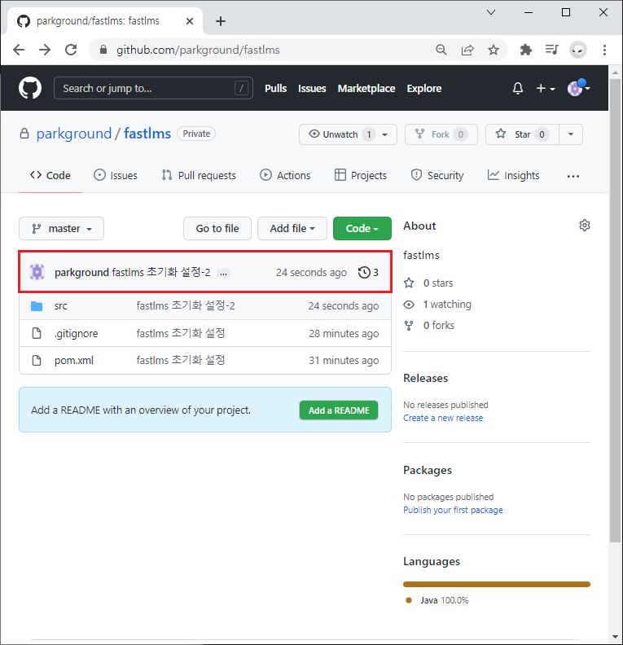This screenshot has width=623, height=645.
Task: Click the address bar URL
Action: click(198, 50)
